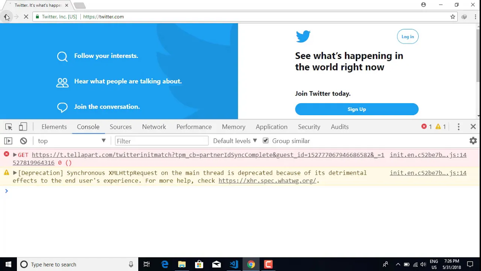
Task: Open Chrome three-dot menu
Action: 475,17
